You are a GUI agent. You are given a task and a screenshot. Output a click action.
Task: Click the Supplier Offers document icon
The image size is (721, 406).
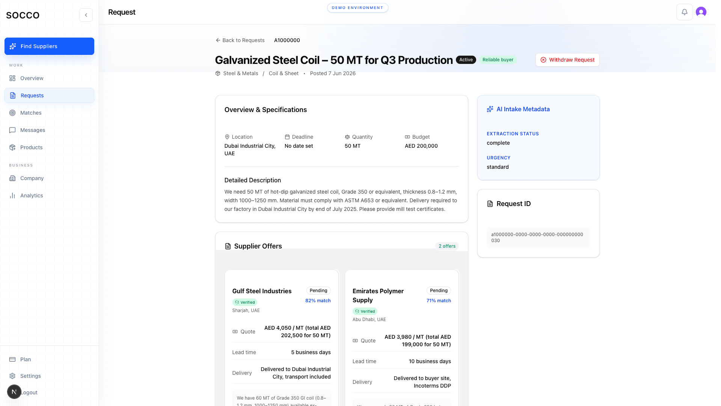point(228,246)
